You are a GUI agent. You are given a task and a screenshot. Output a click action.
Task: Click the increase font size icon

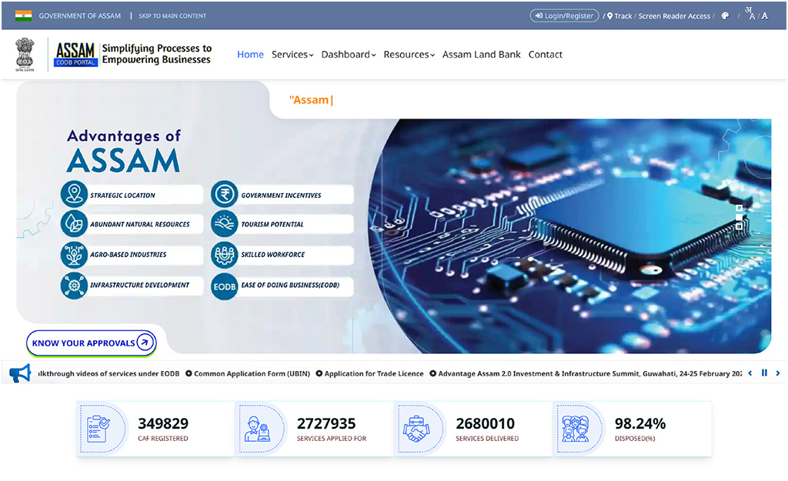point(763,16)
